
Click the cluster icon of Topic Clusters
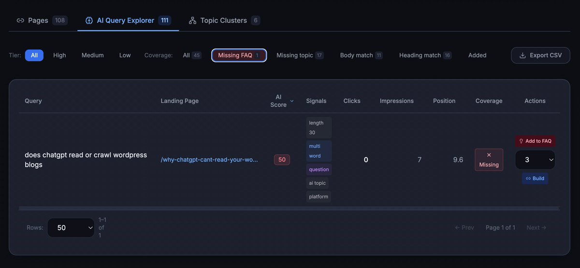click(x=192, y=20)
